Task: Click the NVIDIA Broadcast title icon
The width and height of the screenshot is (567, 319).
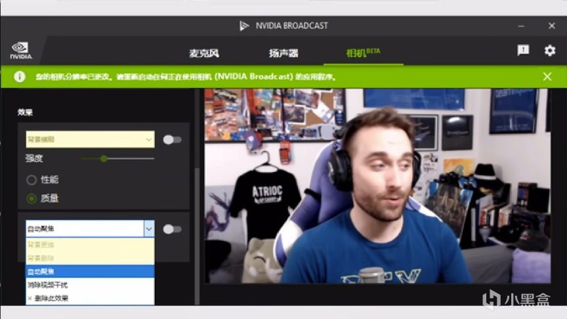Action: click(244, 26)
